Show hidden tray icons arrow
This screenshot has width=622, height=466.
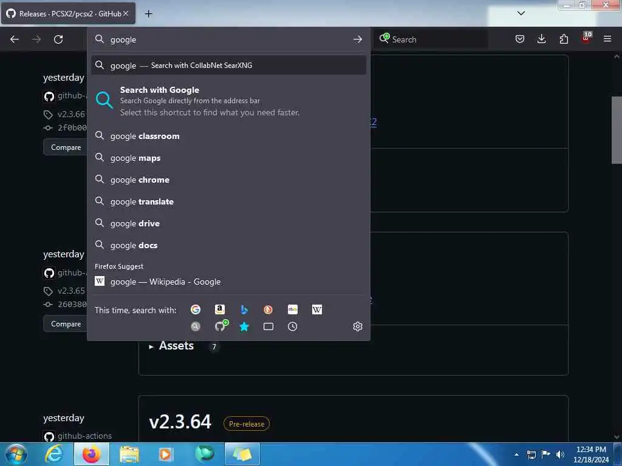516,454
